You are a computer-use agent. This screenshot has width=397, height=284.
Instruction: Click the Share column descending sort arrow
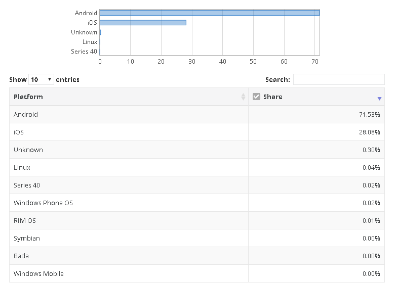pyautogui.click(x=379, y=99)
